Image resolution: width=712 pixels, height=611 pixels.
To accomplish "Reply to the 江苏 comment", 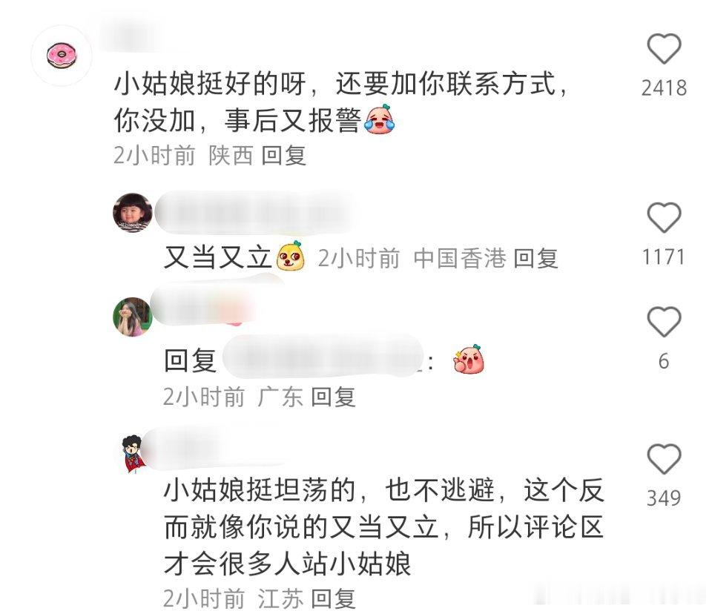I will point(333,598).
